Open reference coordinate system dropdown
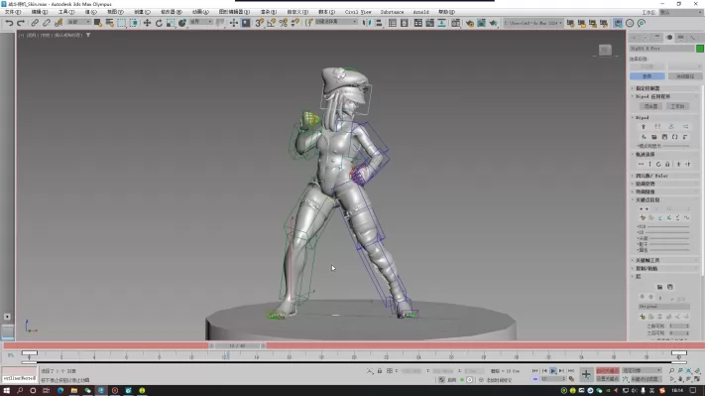 (200, 22)
